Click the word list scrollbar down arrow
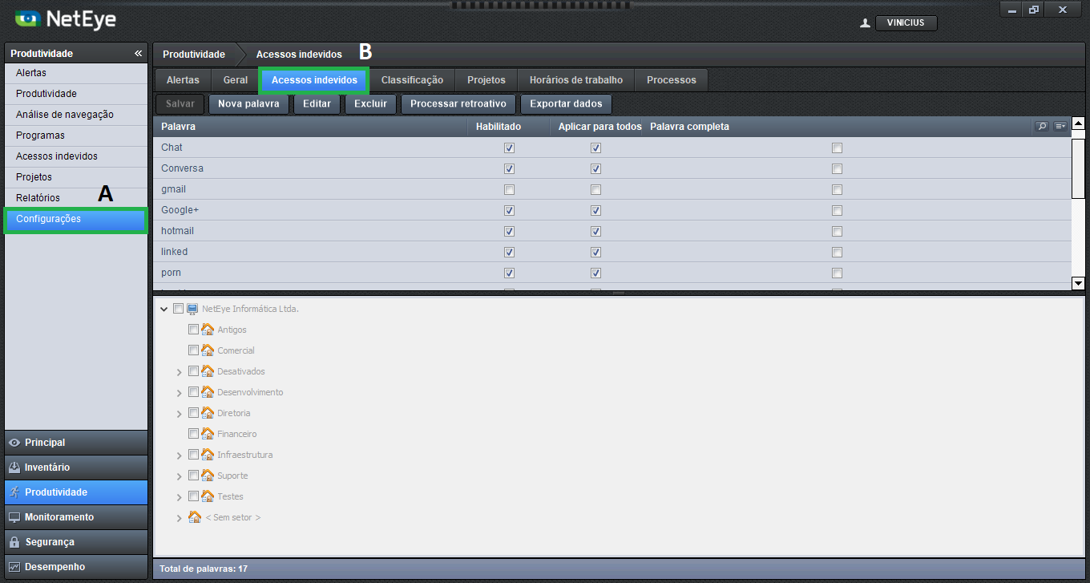This screenshot has height=583, width=1090. click(x=1078, y=283)
